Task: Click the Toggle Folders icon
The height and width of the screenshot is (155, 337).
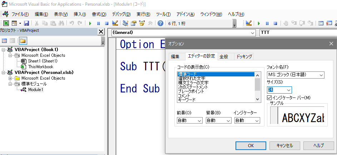Action: tap(23, 41)
